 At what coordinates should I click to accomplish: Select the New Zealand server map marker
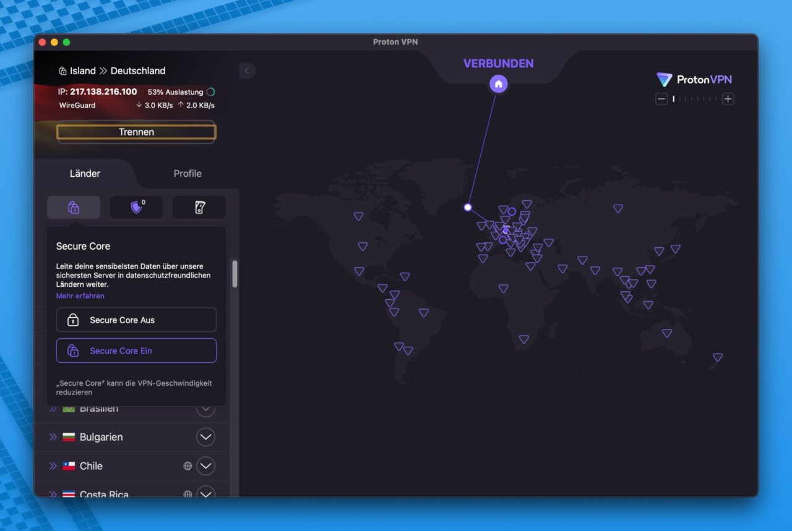click(x=718, y=357)
